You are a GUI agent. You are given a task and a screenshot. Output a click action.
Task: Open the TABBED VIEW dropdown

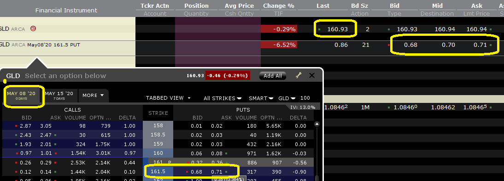click(x=168, y=98)
